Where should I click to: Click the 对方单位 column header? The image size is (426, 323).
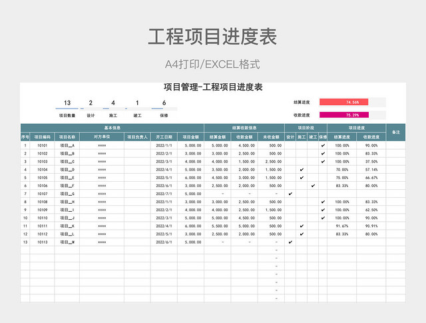pos(102,137)
